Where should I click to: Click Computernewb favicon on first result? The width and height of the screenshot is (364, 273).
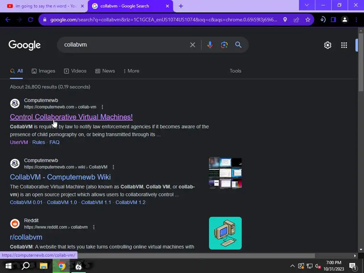[15, 103]
